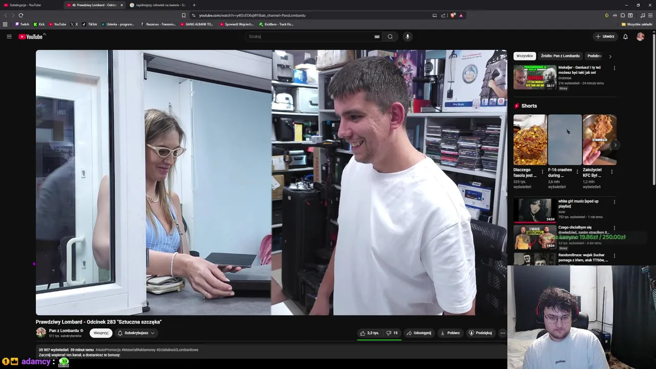This screenshot has height=369, width=656.
Task: Reload the page in the browser
Action: (21, 15)
